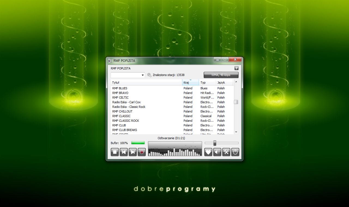The height and width of the screenshot is (207, 349).
Task: Mute sound via the speaker icon
Action: tap(217, 152)
